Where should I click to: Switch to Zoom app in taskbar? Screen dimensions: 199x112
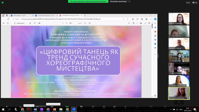click(x=74, y=109)
